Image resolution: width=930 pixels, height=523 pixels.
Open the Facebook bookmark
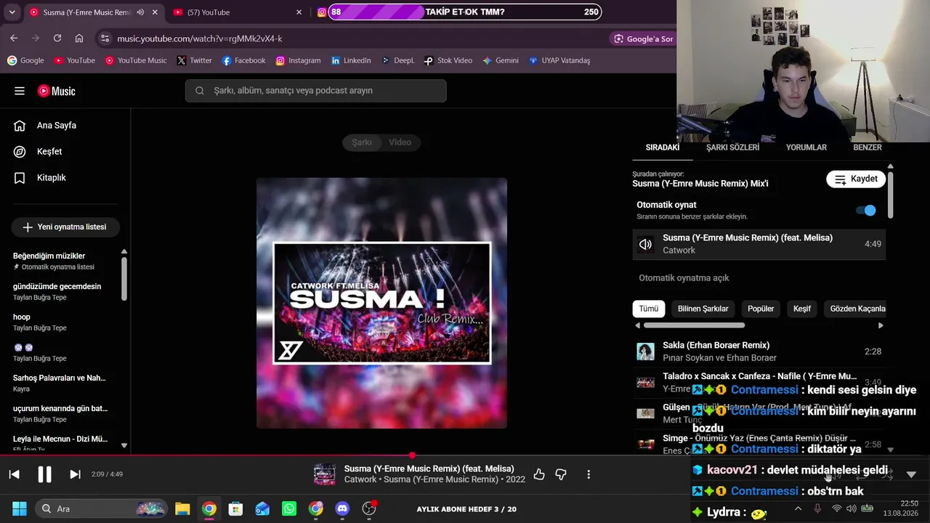[243, 60]
